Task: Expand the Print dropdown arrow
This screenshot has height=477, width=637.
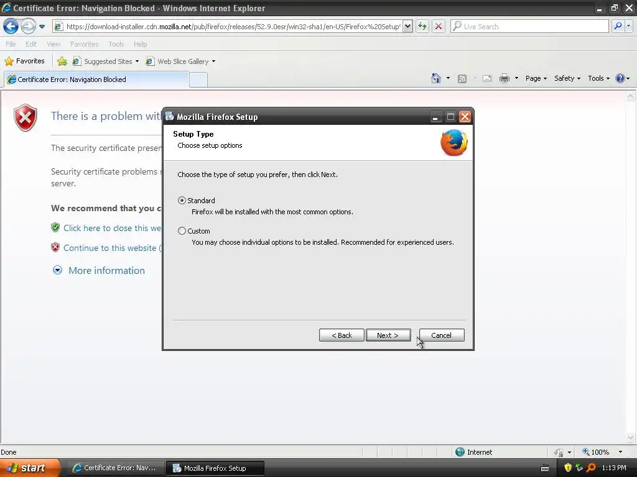Action: (x=516, y=78)
